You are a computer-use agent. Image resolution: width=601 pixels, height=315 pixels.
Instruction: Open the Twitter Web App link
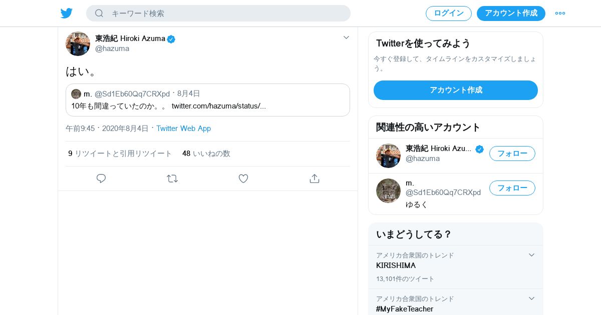click(183, 128)
